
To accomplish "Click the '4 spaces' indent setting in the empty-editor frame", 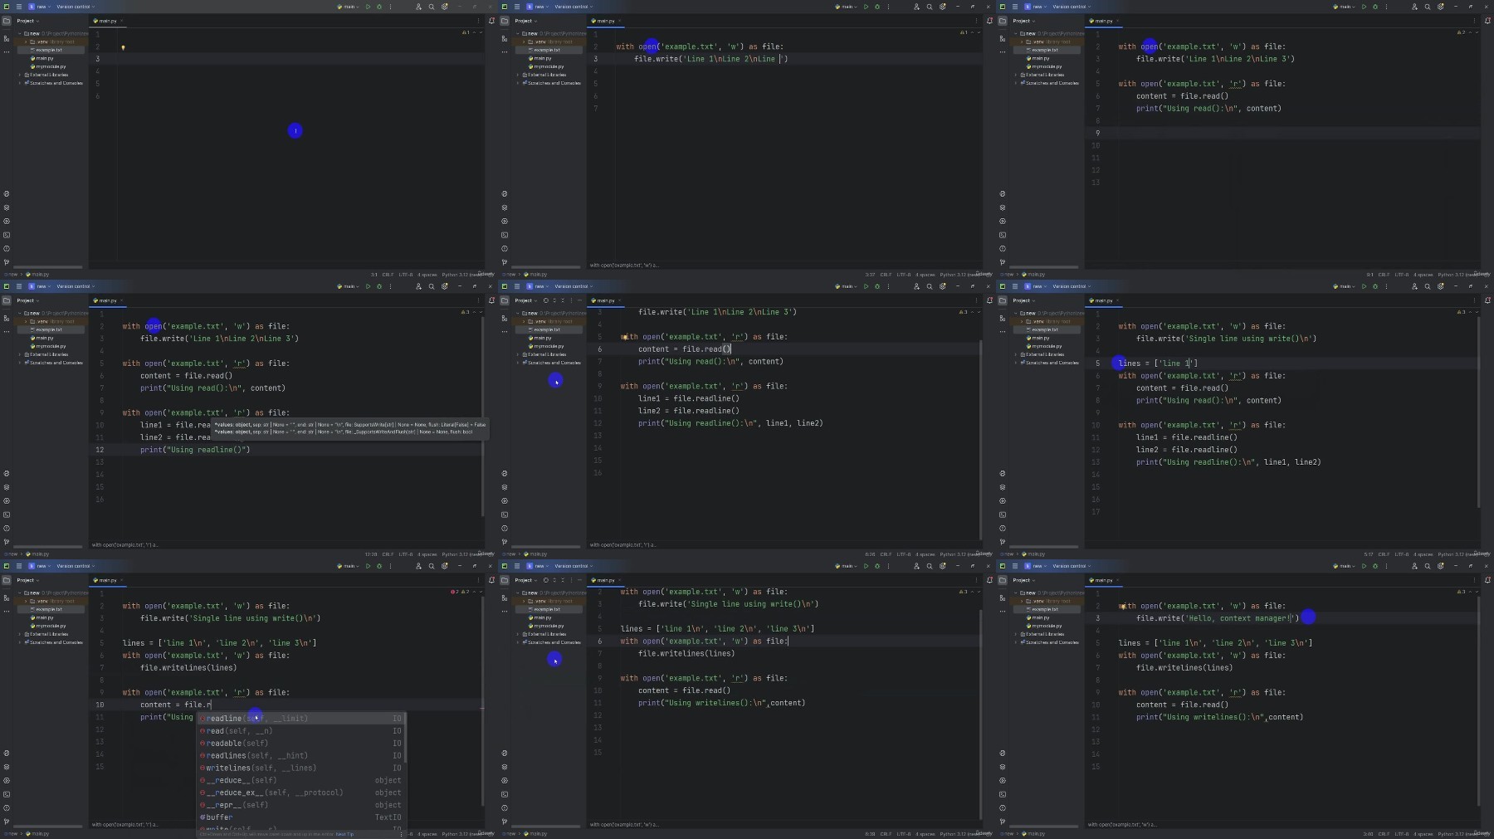I will (x=427, y=274).
